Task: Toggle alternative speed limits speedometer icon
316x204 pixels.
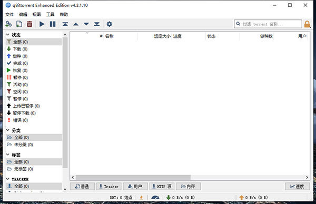Action: point(155,198)
